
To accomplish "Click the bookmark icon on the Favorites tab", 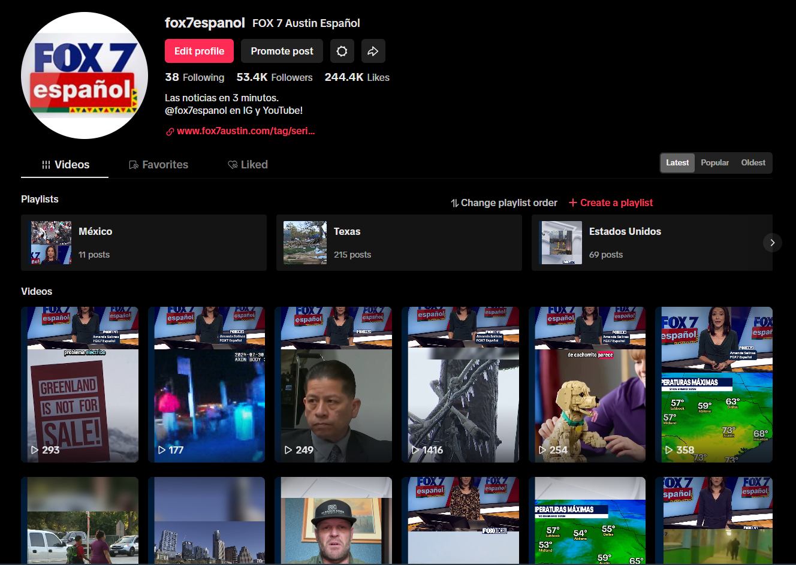I will coord(134,165).
